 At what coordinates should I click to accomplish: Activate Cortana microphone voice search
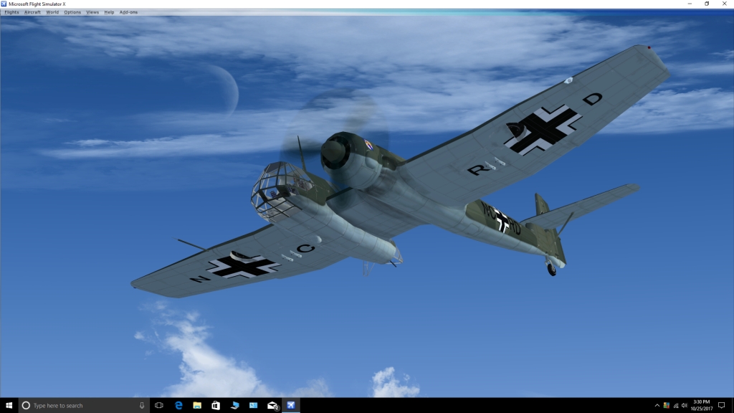tap(142, 406)
